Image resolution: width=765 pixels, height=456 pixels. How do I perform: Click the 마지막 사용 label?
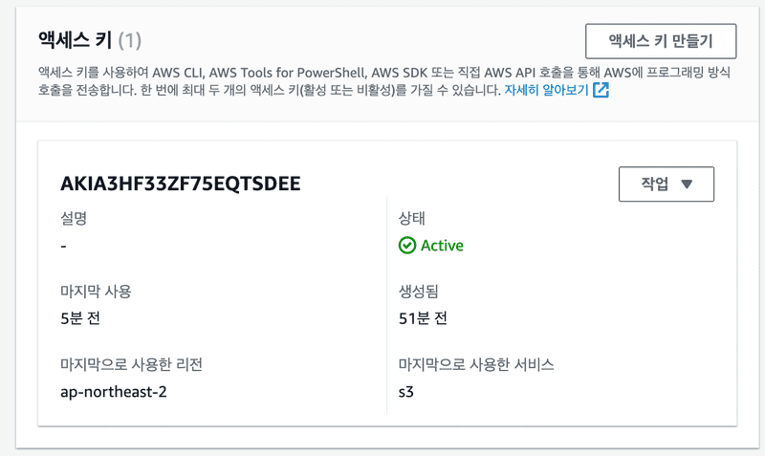(x=95, y=291)
